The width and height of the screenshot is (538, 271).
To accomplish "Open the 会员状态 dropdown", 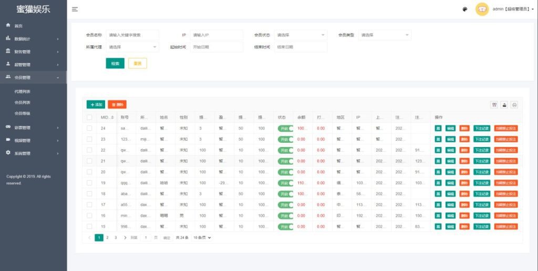I will click(301, 35).
